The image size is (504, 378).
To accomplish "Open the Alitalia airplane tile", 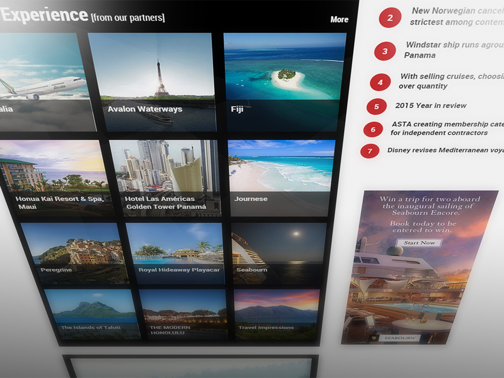I will (44, 82).
